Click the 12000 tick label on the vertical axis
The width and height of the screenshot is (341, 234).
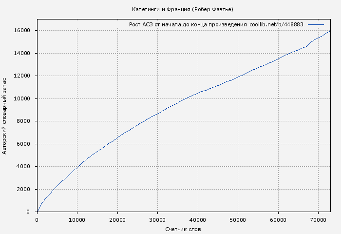tap(22, 76)
